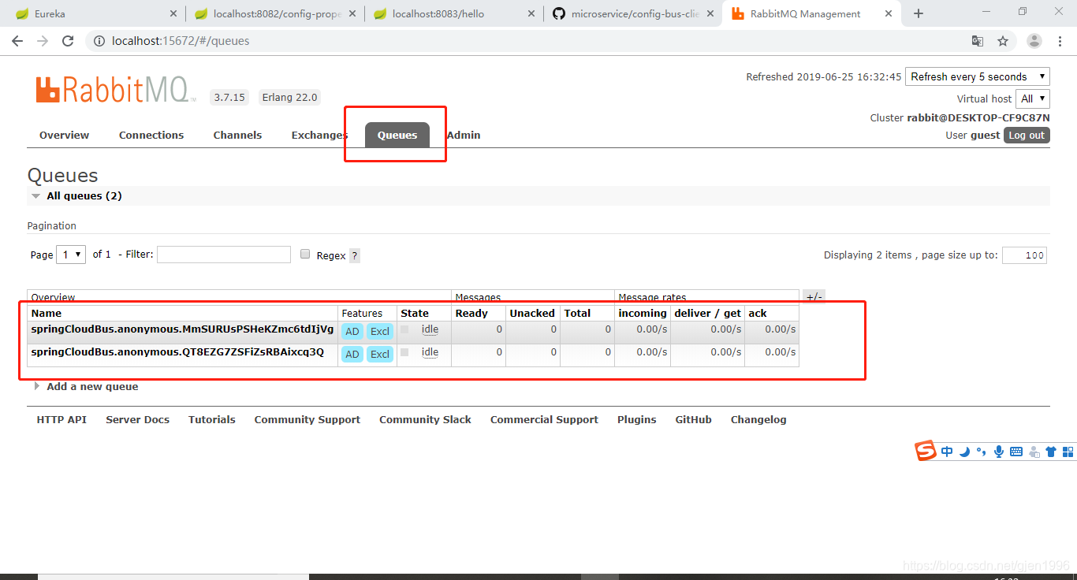1077x580 pixels.
Task: Click Sogou skin shirt icon
Action: pyautogui.click(x=1051, y=452)
